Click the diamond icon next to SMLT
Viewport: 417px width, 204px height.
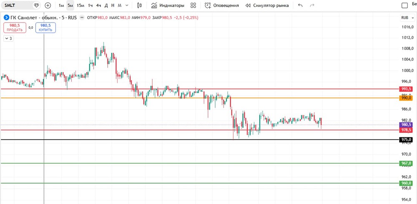coord(36,5)
